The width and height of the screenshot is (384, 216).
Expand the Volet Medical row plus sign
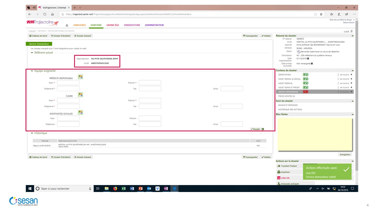[x=351, y=83]
